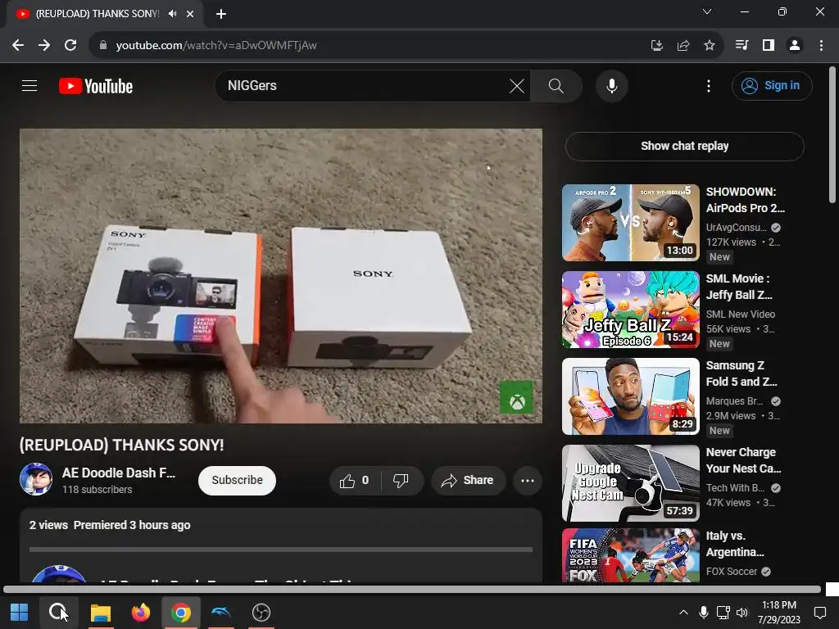Click microphone icon in system tray
The width and height of the screenshot is (839, 629).
coord(704,613)
